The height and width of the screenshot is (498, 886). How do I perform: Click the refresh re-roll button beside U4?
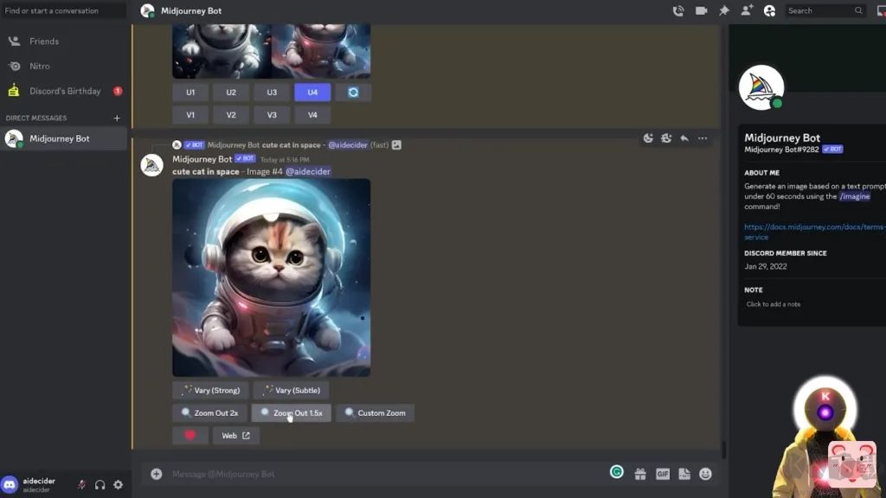[353, 93]
